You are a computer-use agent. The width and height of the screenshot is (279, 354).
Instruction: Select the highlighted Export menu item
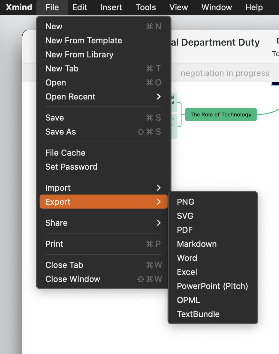103,202
